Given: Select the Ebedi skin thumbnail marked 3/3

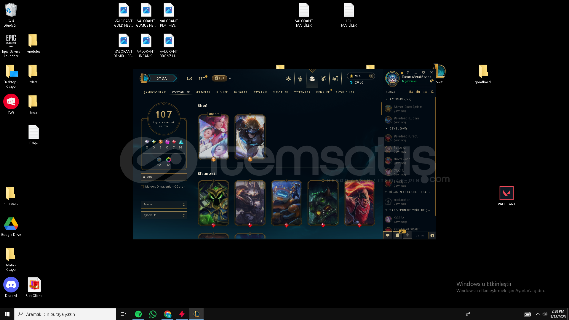Looking at the screenshot, I should [x=213, y=137].
